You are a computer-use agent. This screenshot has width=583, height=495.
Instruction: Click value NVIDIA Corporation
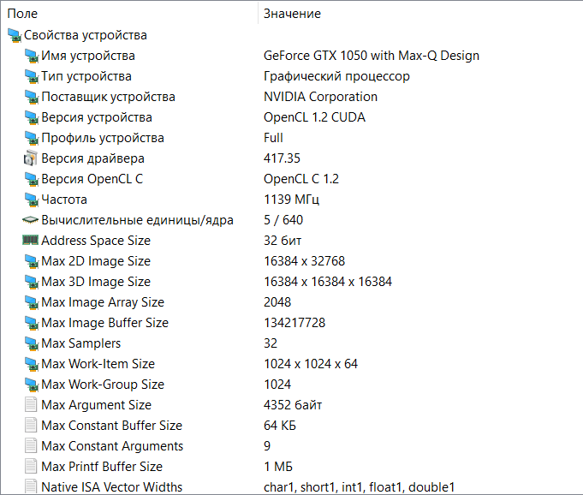click(x=320, y=97)
